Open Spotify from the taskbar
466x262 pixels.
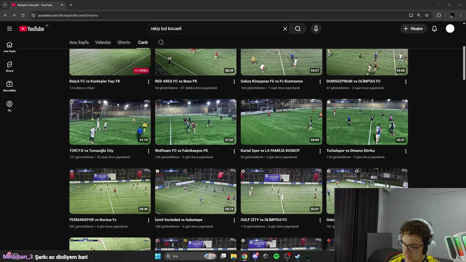pos(276,256)
